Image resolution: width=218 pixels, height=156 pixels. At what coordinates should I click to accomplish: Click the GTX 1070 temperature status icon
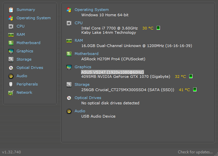pyautogui.click(x=191, y=77)
